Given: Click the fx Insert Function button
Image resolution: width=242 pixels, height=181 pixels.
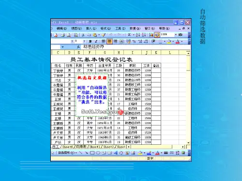Looking at the screenshot, I should [x=78, y=47].
